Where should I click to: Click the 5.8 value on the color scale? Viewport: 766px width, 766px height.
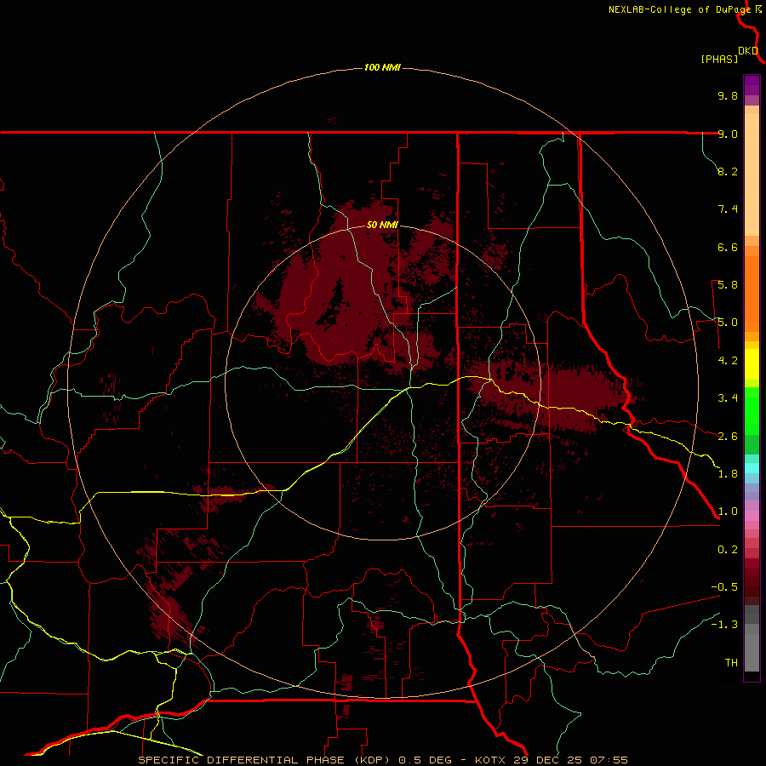728,285
